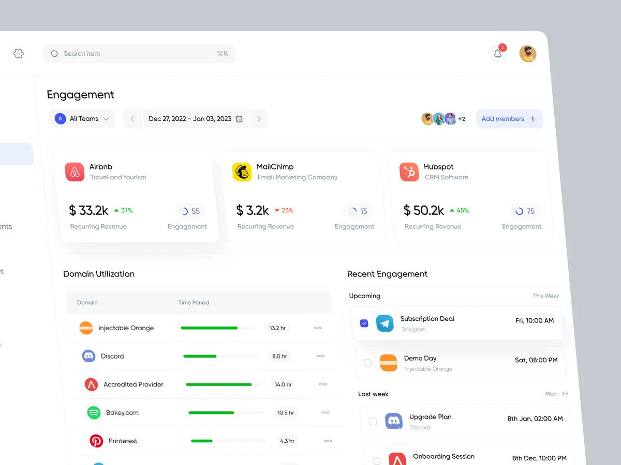
Task: Go to next date range arrow
Action: (259, 119)
